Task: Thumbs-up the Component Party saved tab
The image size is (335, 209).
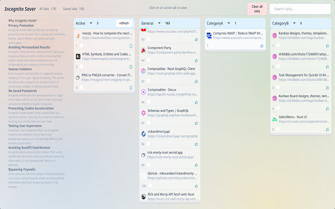Action: [x=197, y=60]
